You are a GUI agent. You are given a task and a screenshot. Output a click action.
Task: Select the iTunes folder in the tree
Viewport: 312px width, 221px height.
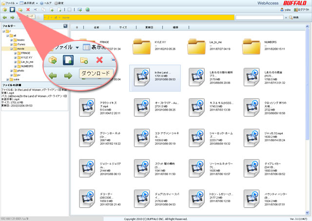pyautogui.click(x=20, y=44)
